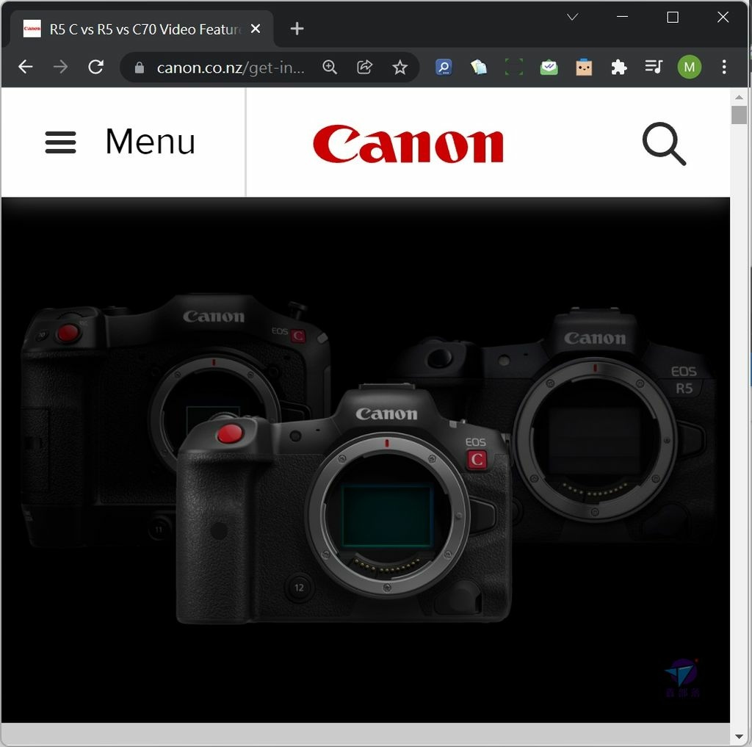This screenshot has width=752, height=747.
Task: Activate the green screenshot capture extension
Action: click(513, 67)
